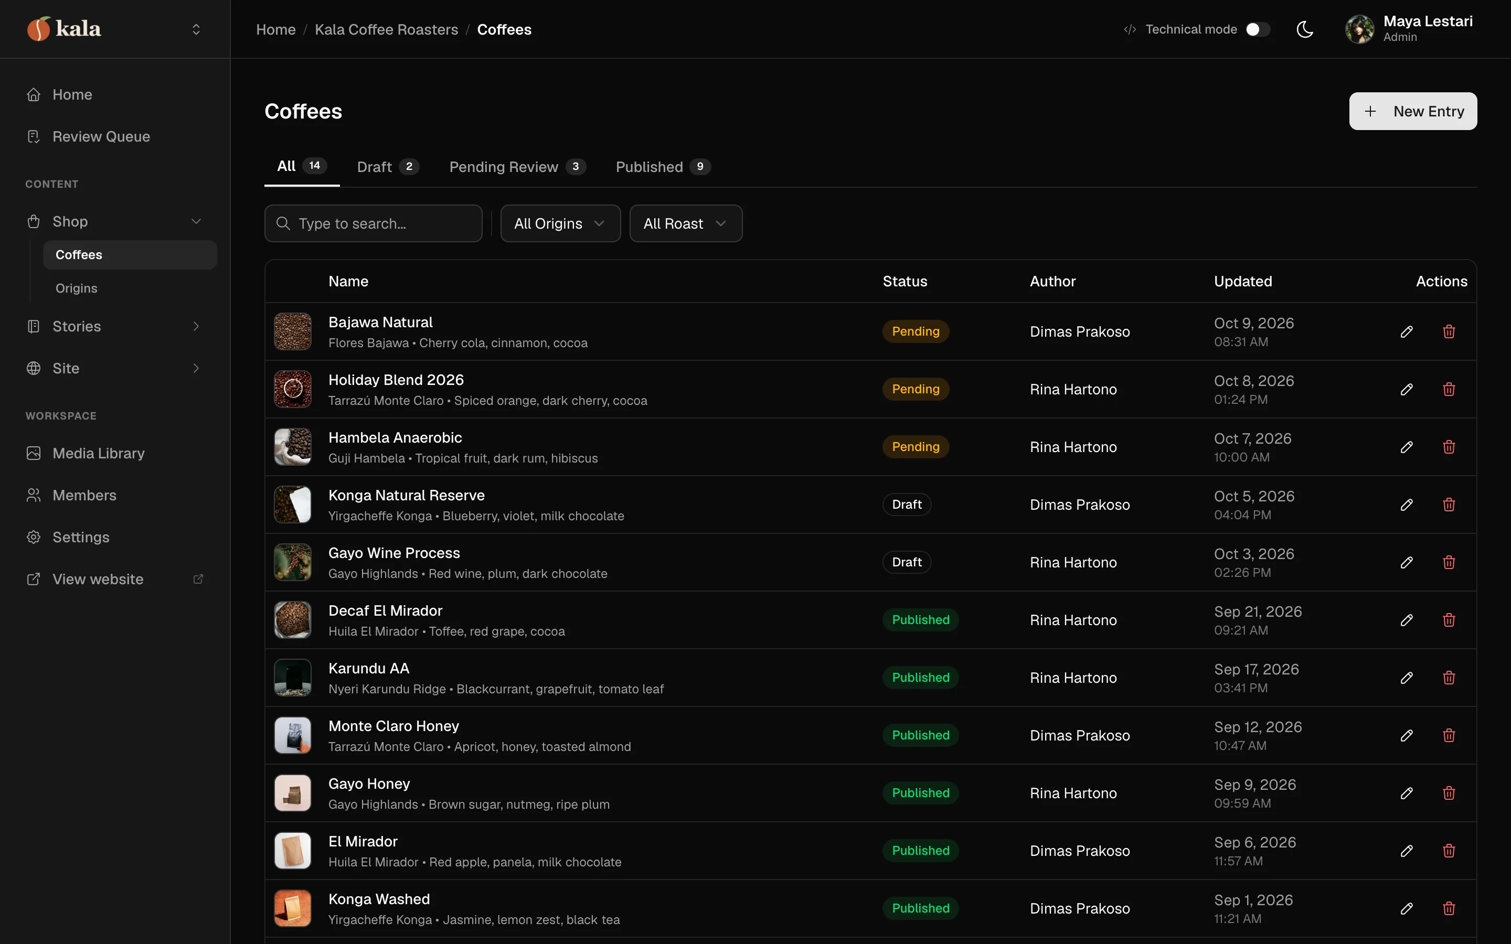Image resolution: width=1511 pixels, height=944 pixels.
Task: Click the Karundu AA coffee name
Action: (x=368, y=669)
